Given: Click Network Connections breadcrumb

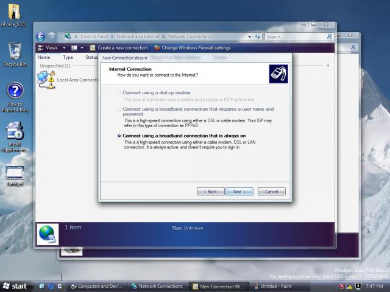Looking at the screenshot, I should tap(190, 36).
